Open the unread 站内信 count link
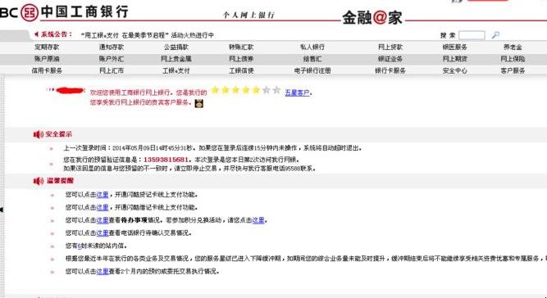This screenshot has width=547, height=298. [80, 246]
